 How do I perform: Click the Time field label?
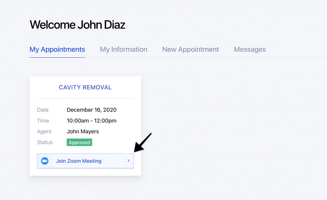[x=43, y=121]
